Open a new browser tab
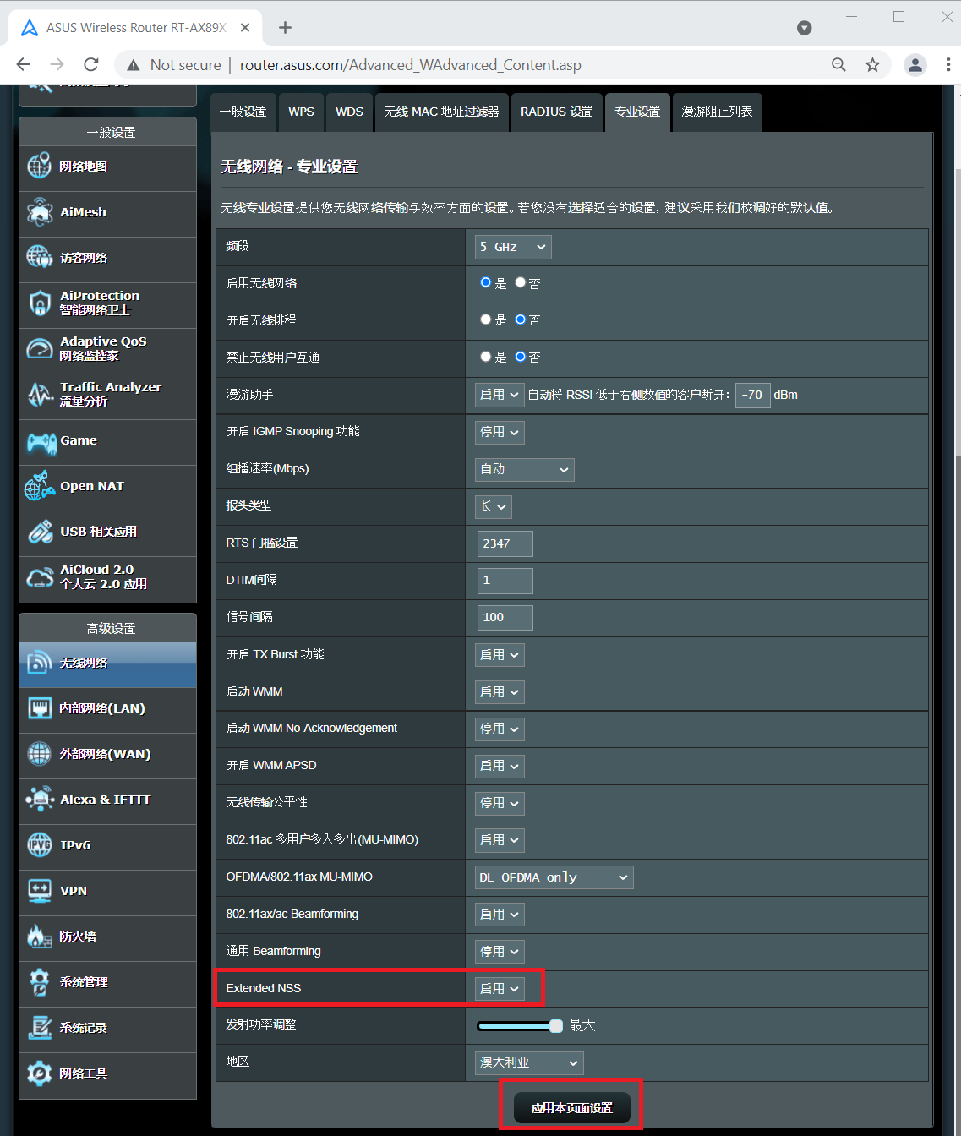 (285, 27)
